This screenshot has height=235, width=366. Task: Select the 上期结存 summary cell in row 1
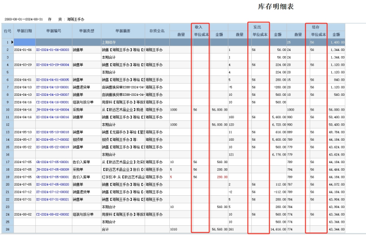point(123,42)
